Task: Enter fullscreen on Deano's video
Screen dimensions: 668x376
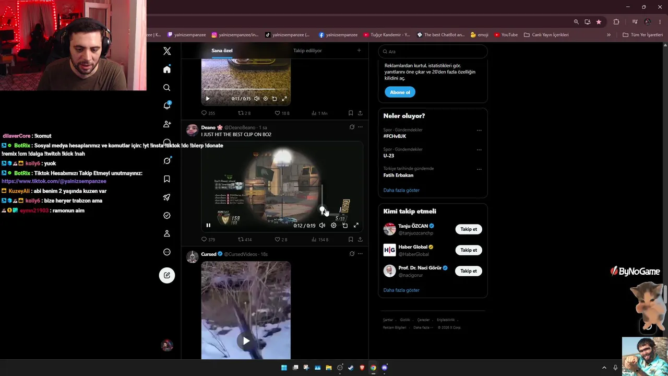Action: coord(356,226)
